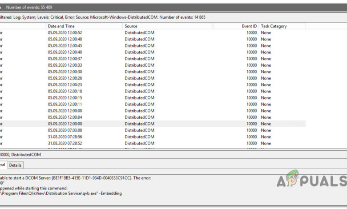Image resolution: width=347 pixels, height=209 pixels.
Task: Select the event dated 05.09.2020 07:03:08
Action: (153, 130)
